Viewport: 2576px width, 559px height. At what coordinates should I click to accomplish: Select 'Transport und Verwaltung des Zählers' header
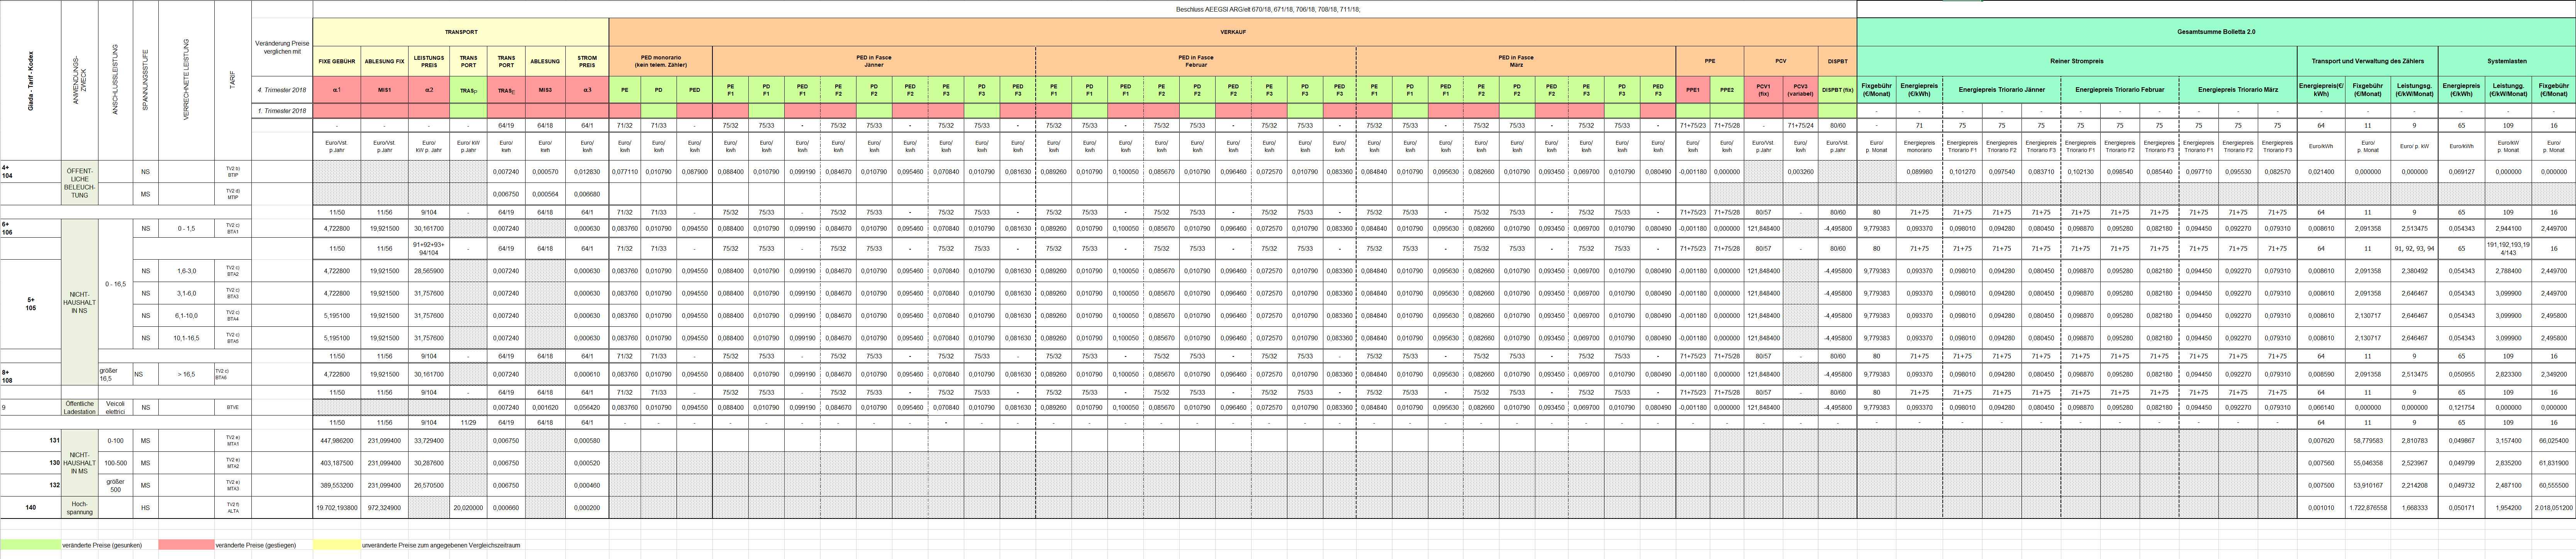(x=2368, y=61)
